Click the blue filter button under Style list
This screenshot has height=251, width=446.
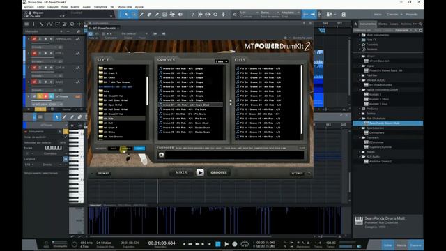(x=139, y=149)
